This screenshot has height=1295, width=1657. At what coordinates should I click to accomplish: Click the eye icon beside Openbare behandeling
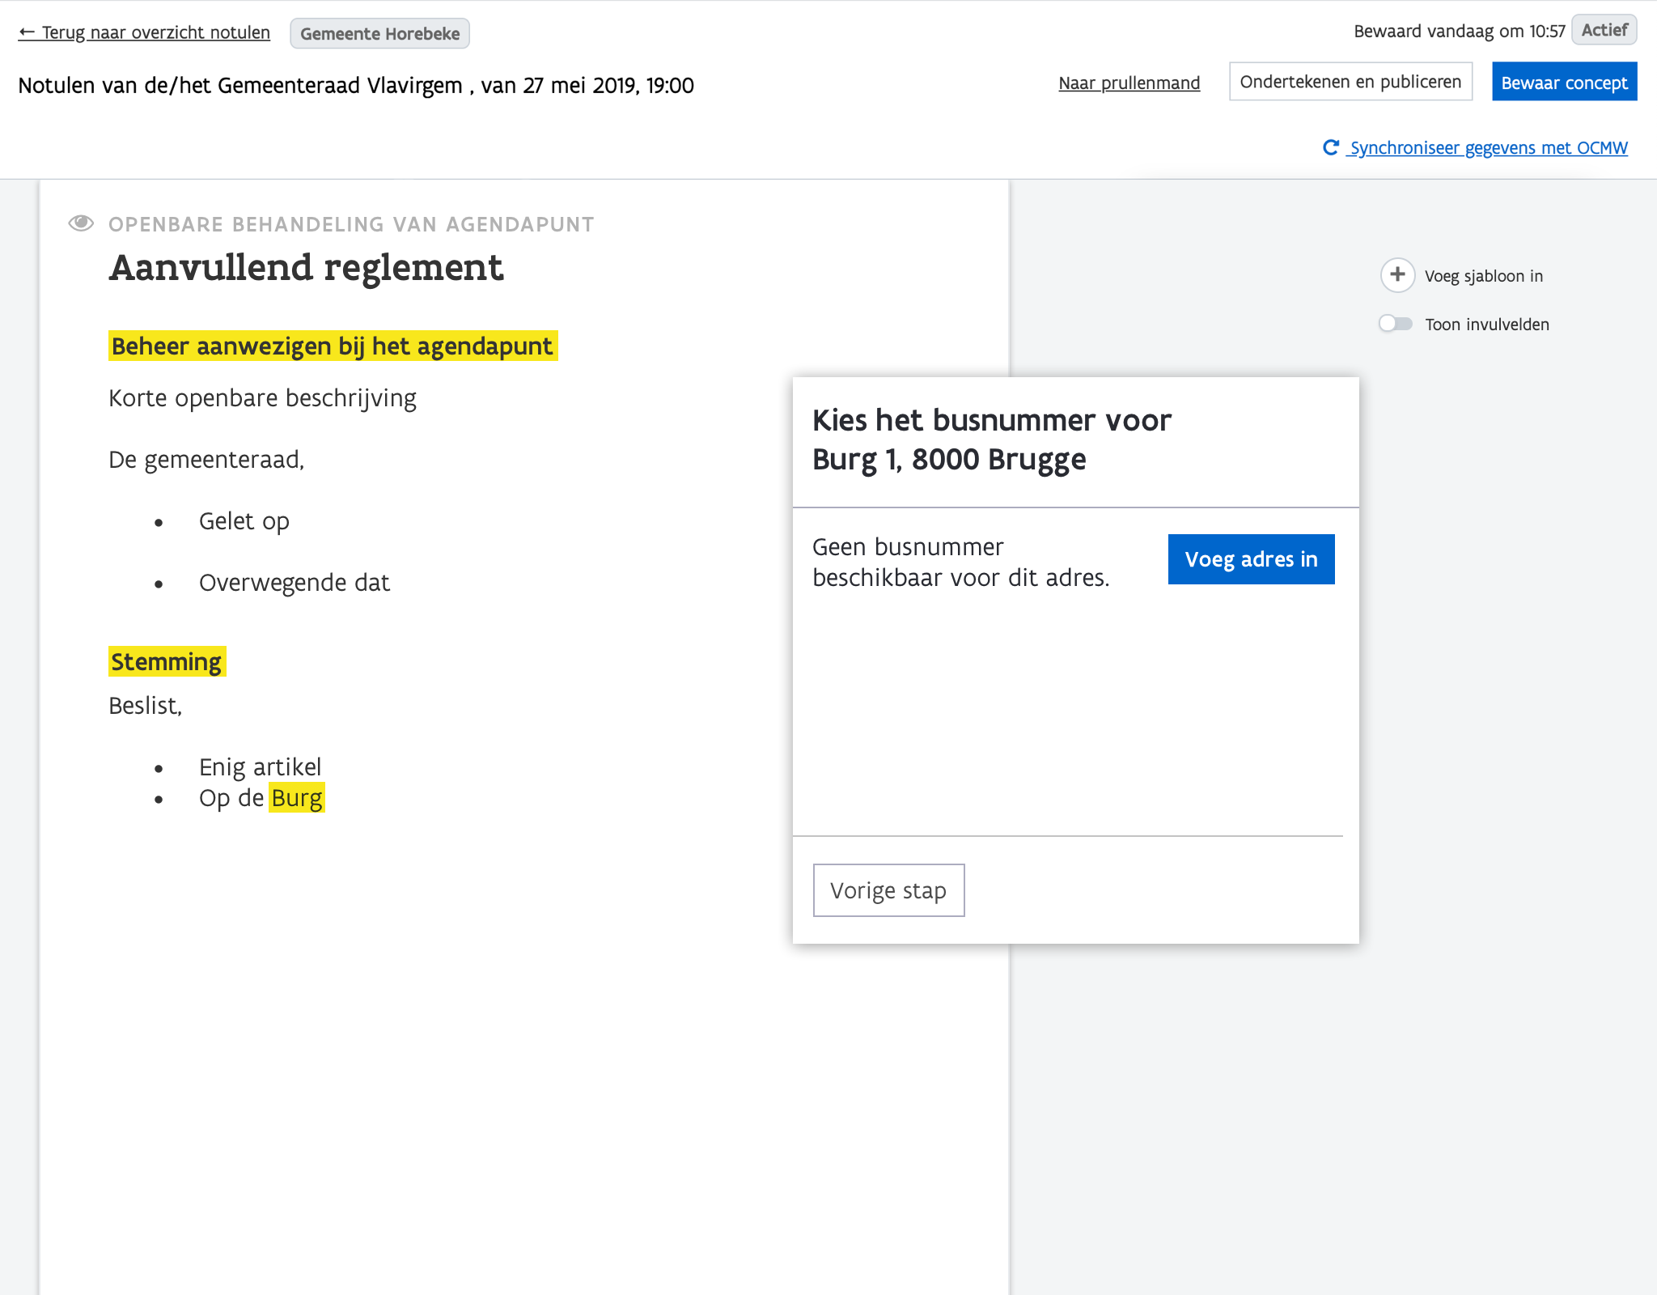pyautogui.click(x=81, y=223)
